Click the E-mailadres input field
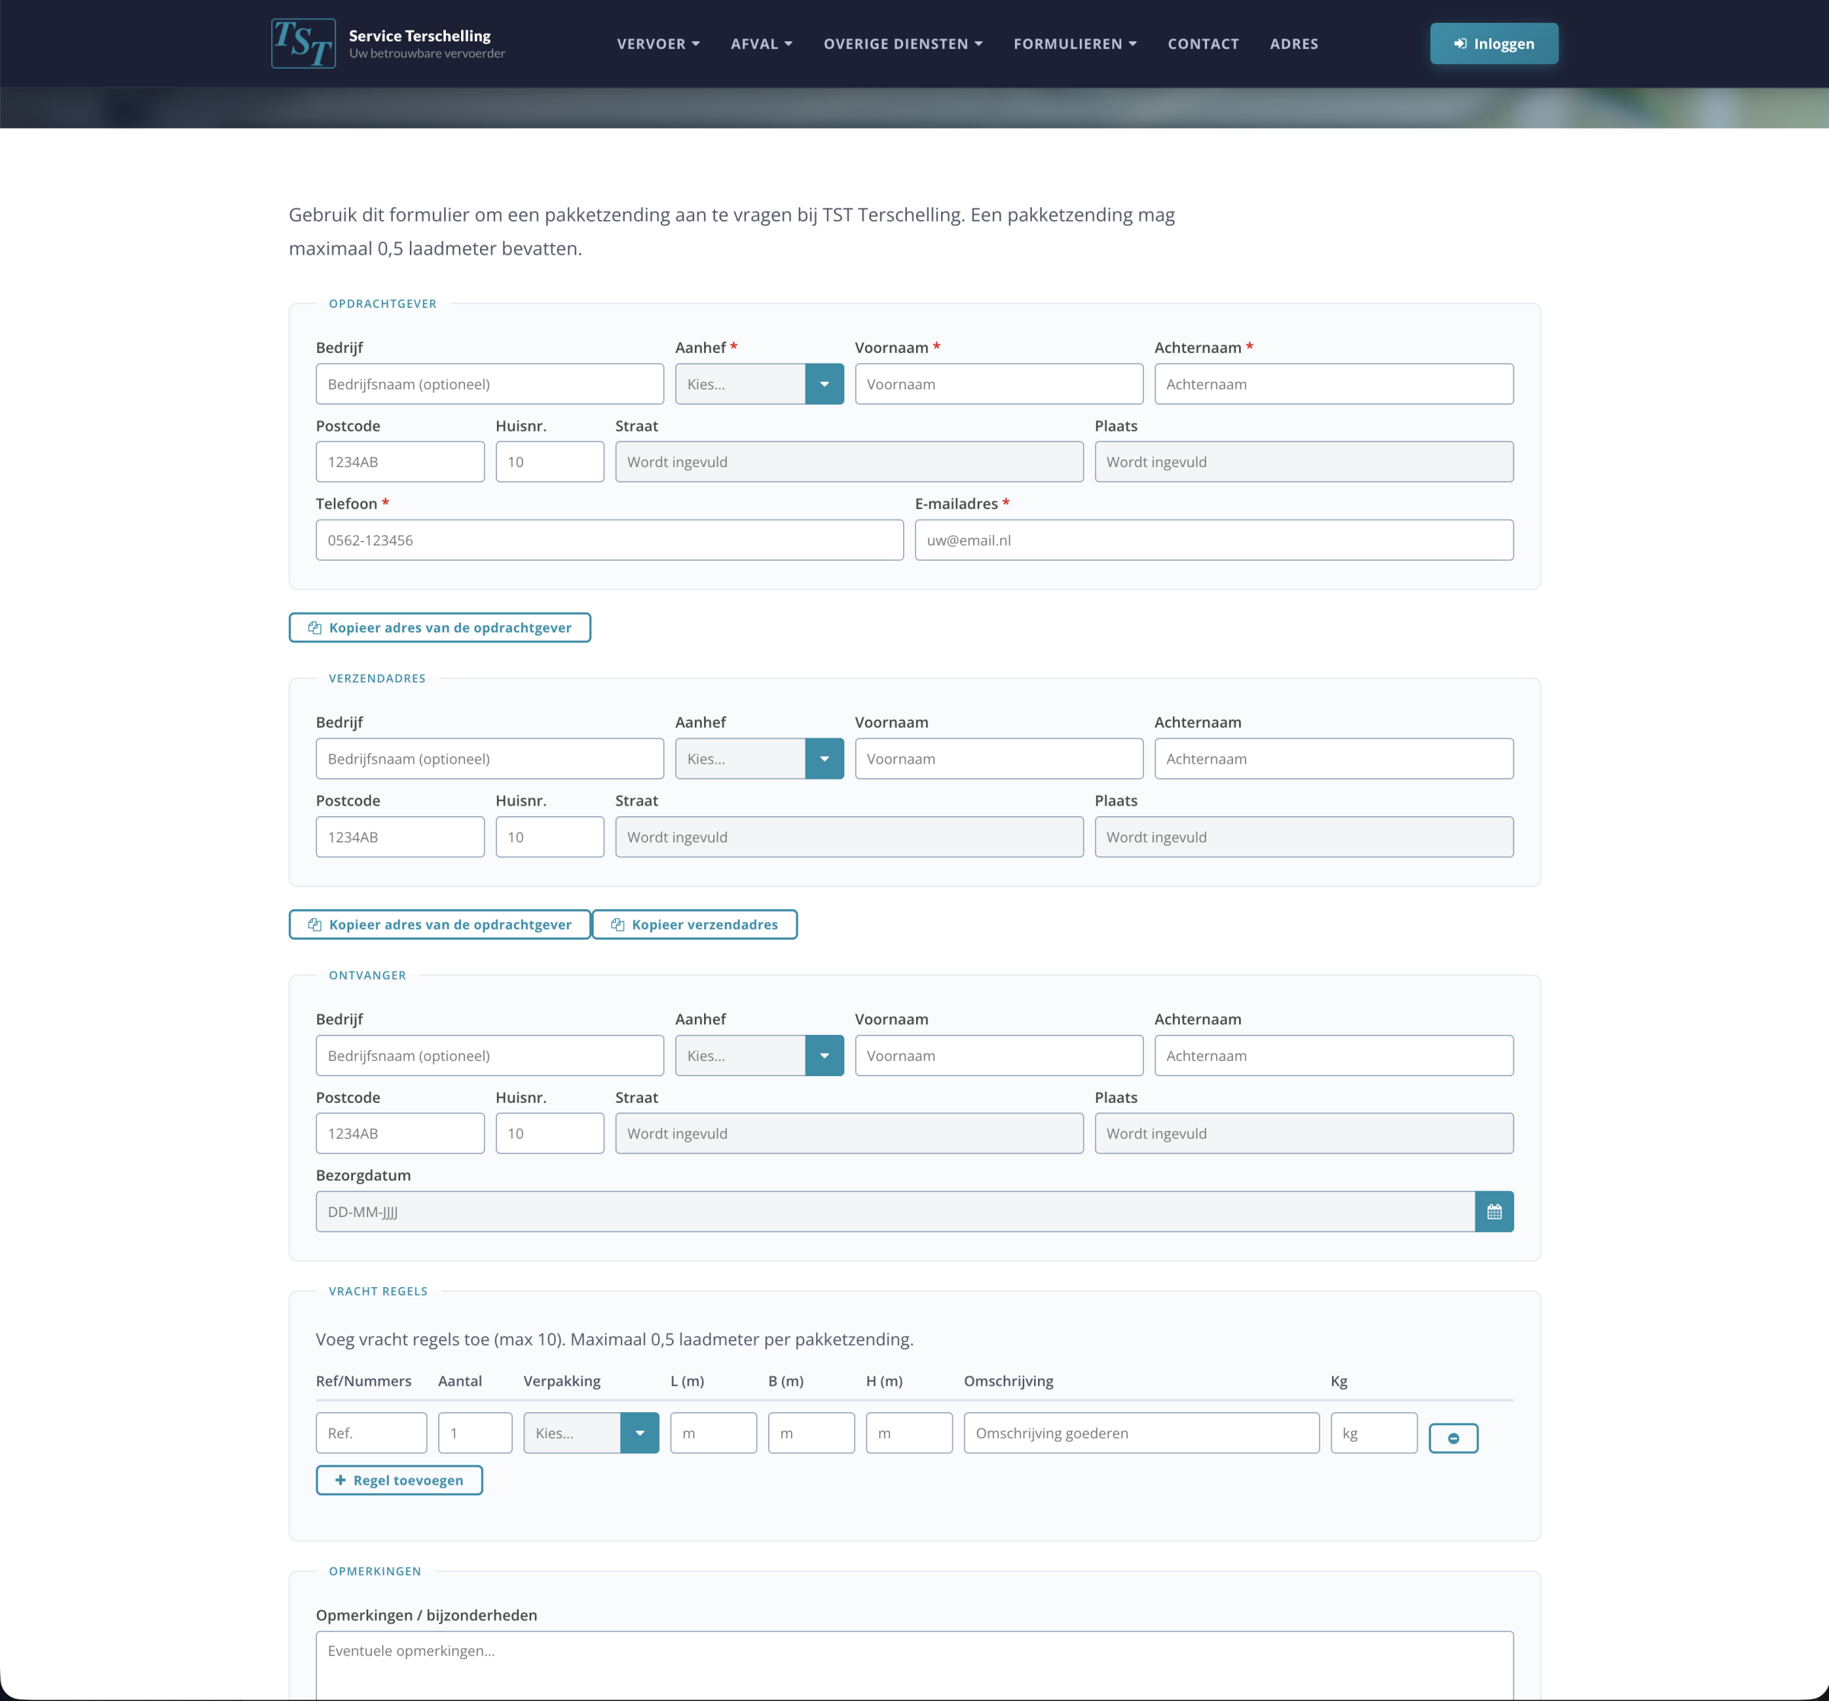1829x1701 pixels. [1212, 540]
